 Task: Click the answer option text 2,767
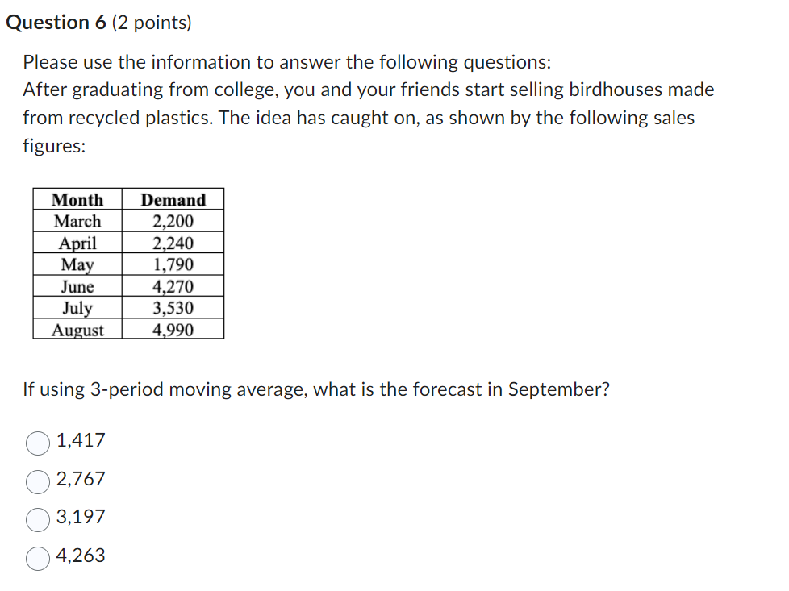tap(81, 480)
